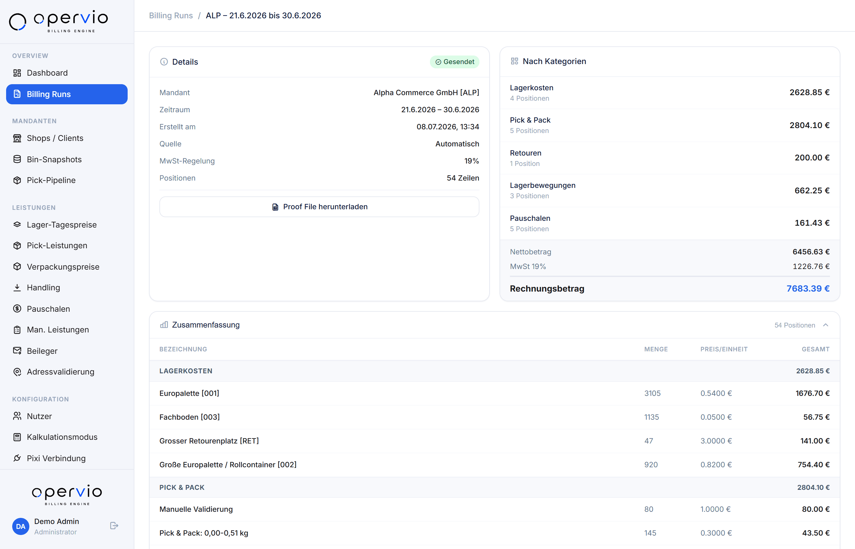Click Pick & Pack: 0,00-0,51 kg row

494,533
